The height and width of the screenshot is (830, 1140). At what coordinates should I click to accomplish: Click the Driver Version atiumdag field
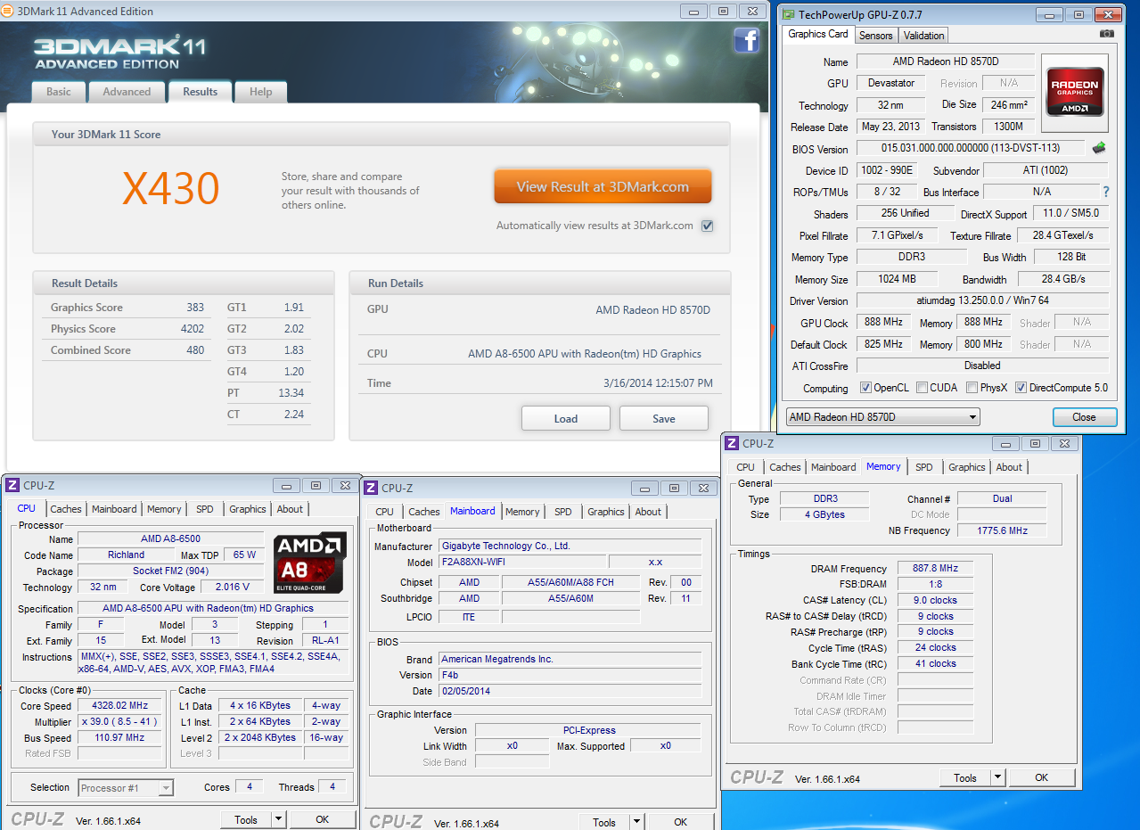pos(982,300)
